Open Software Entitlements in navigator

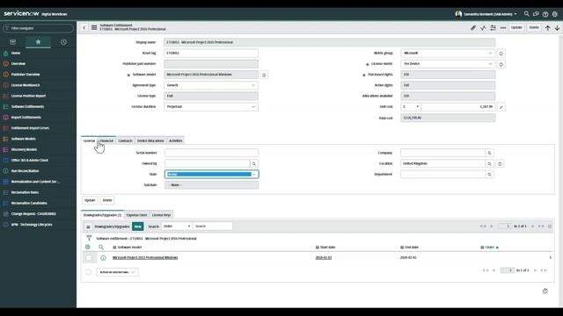(27, 107)
